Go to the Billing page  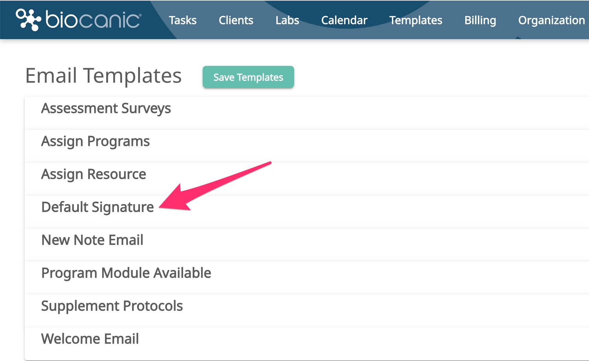point(480,20)
